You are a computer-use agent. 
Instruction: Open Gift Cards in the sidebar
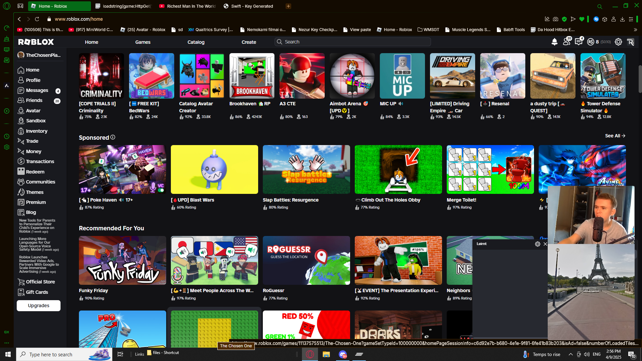[x=37, y=292]
